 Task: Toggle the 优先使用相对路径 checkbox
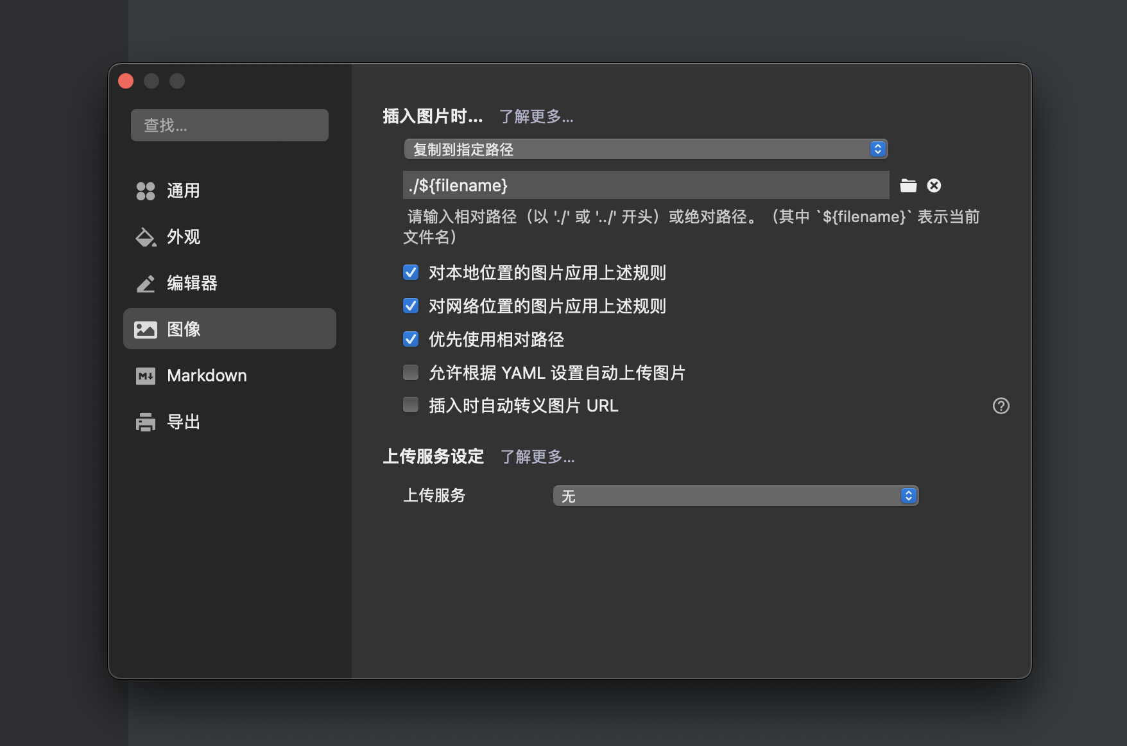click(411, 339)
